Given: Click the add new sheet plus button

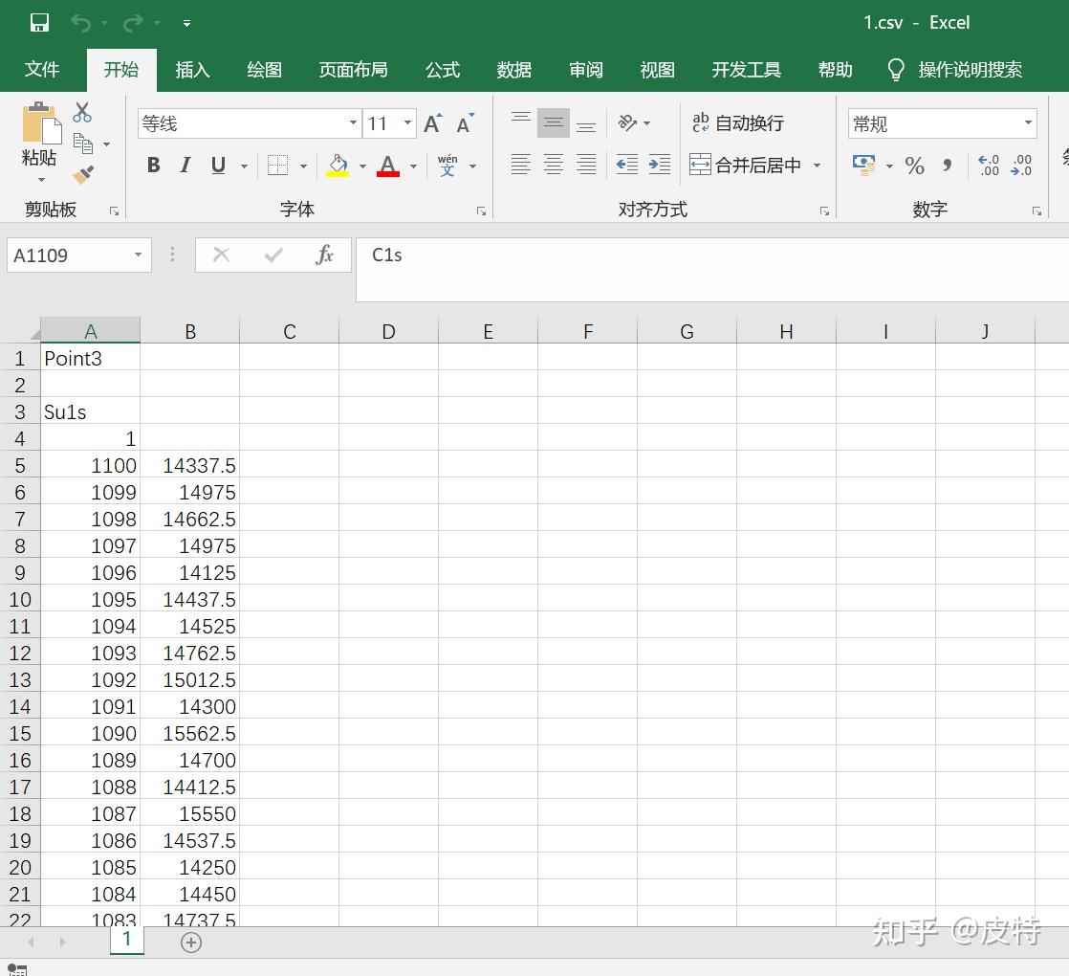Looking at the screenshot, I should (x=191, y=943).
